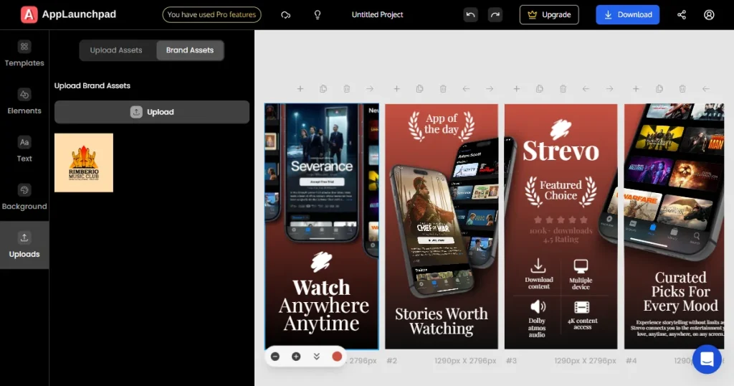734x386 pixels.
Task: Delete screenshot #4
Action: coord(682,88)
